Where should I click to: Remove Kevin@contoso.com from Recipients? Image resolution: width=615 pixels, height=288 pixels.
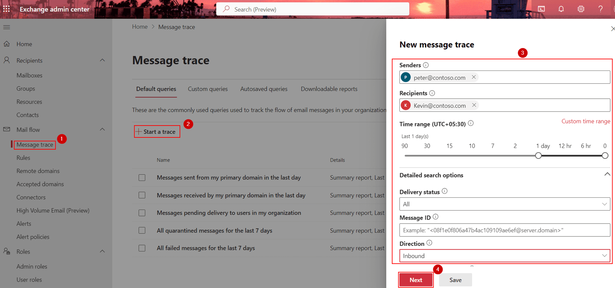(x=474, y=105)
